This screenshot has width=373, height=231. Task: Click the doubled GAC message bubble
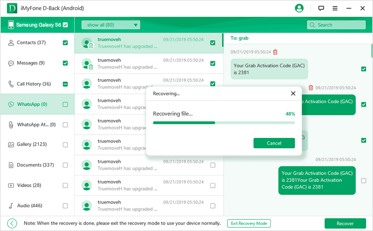[317, 180]
